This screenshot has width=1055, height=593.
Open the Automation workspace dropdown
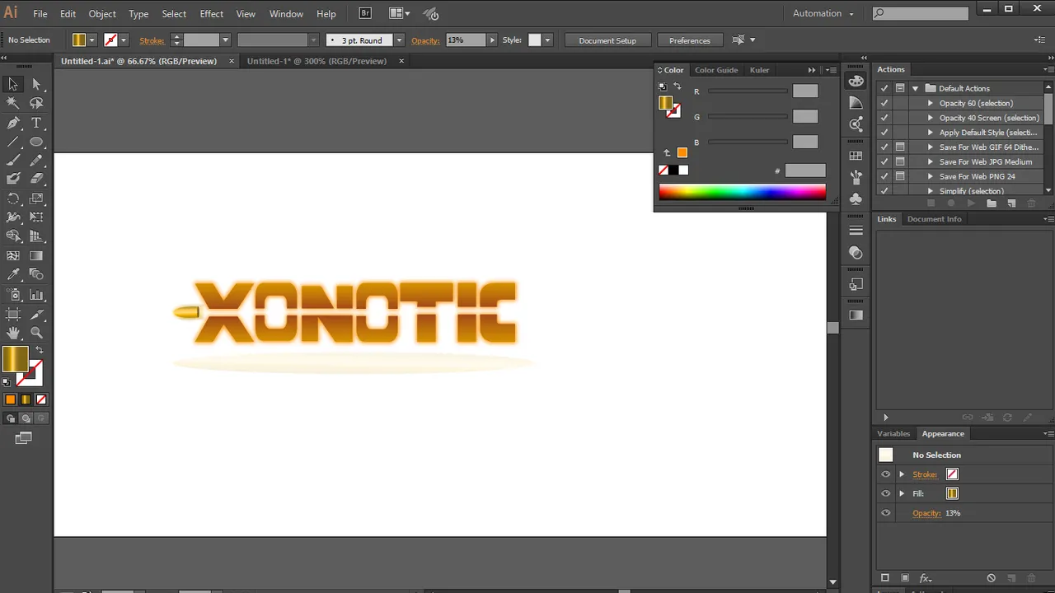(823, 13)
